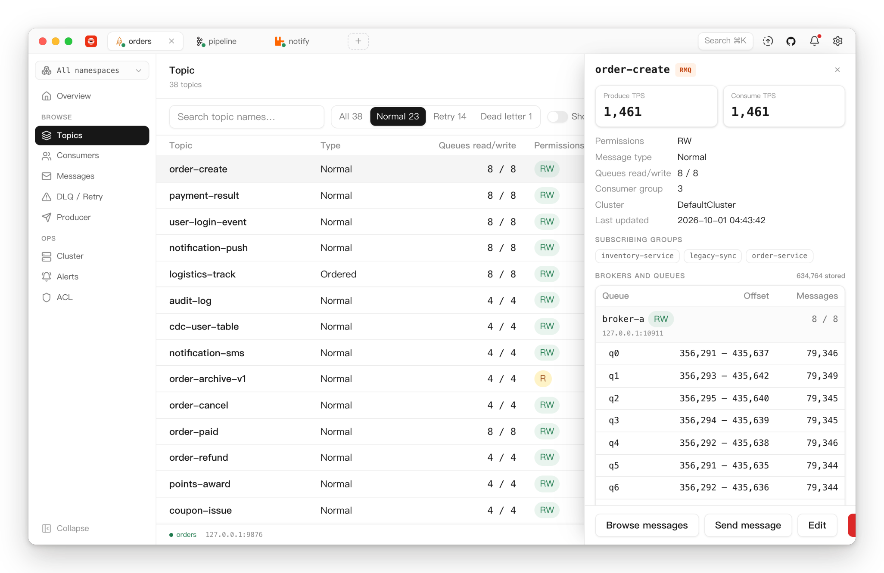
Task: Focus the Search topic names field
Action: pyautogui.click(x=247, y=117)
